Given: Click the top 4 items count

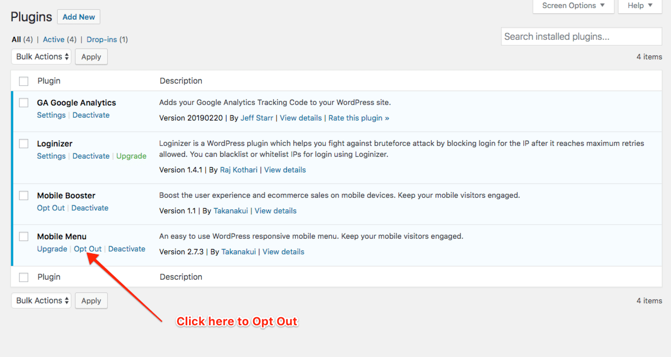Looking at the screenshot, I should 649,57.
